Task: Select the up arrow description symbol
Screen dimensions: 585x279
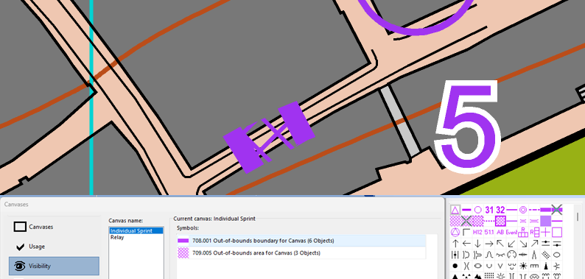Action: 455,244
